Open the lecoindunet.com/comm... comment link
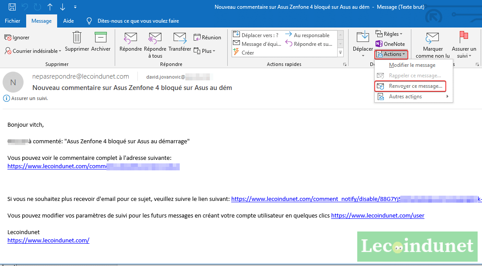The image size is (482, 266). [93, 166]
